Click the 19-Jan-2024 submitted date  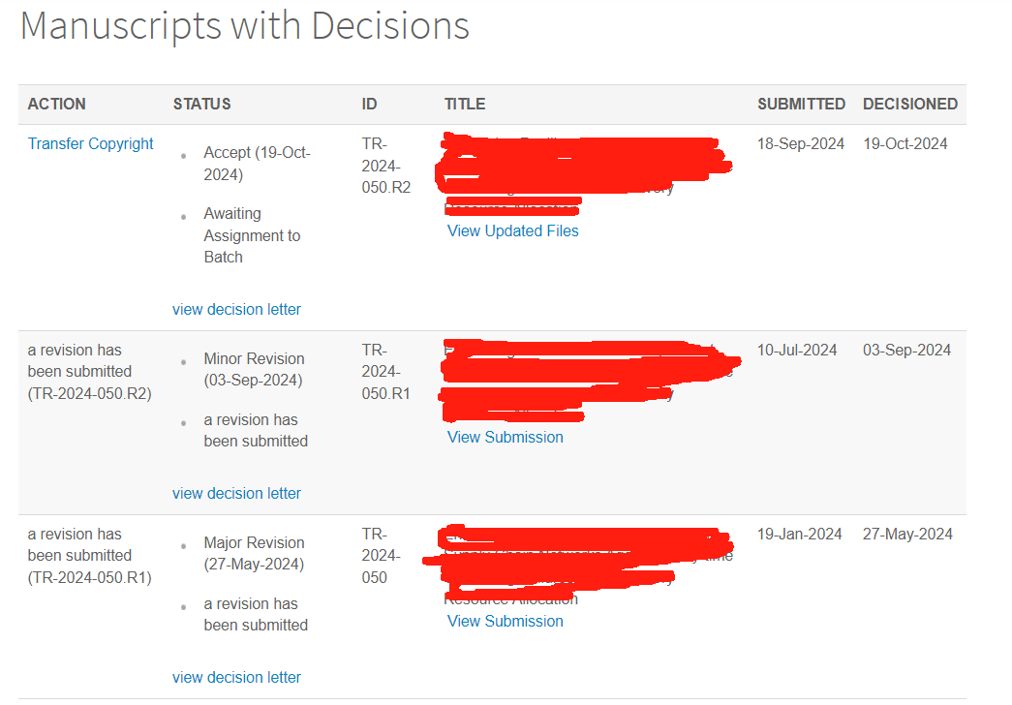(800, 535)
